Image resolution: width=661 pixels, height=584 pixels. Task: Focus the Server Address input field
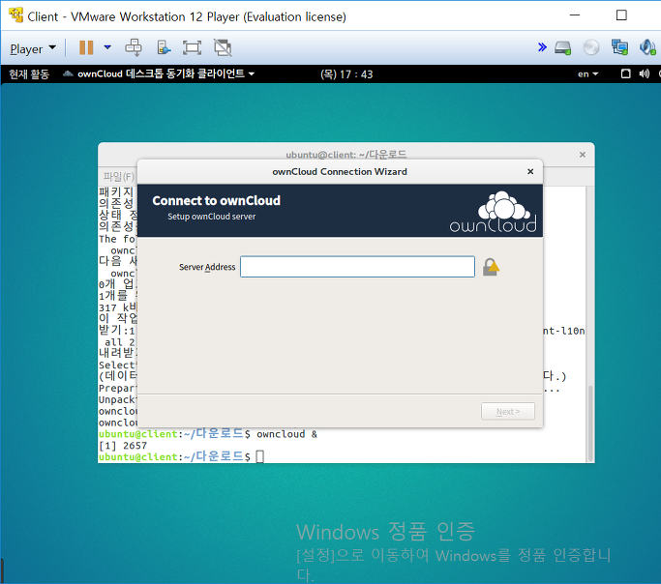357,267
